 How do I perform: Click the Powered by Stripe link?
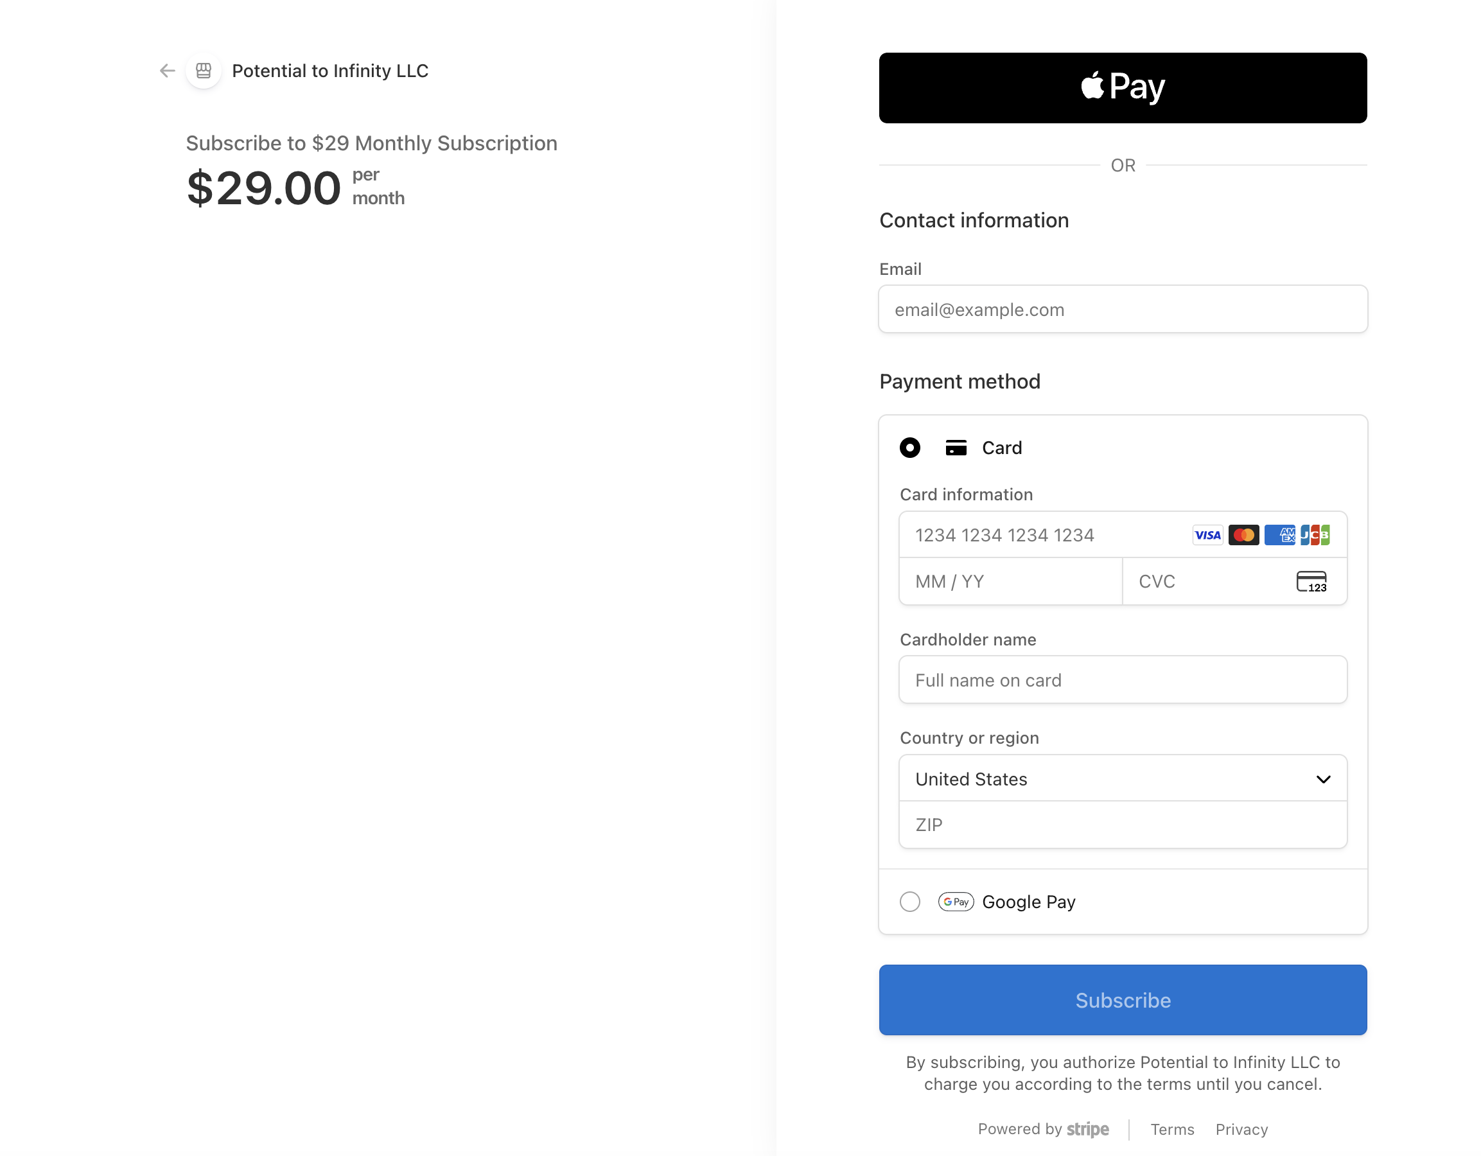pyautogui.click(x=1043, y=1129)
